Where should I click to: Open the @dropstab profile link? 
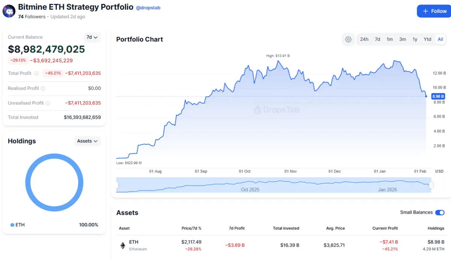coord(148,8)
